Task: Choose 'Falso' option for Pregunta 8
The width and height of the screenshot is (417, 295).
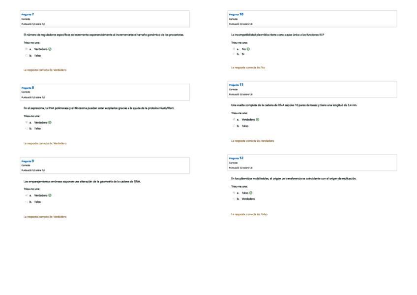Action: [26, 129]
